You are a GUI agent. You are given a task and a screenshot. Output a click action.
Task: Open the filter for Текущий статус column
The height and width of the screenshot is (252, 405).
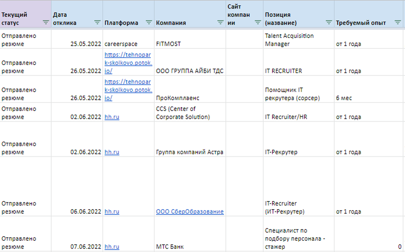pyautogui.click(x=46, y=23)
